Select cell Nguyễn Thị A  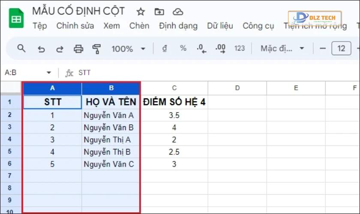coord(111,140)
